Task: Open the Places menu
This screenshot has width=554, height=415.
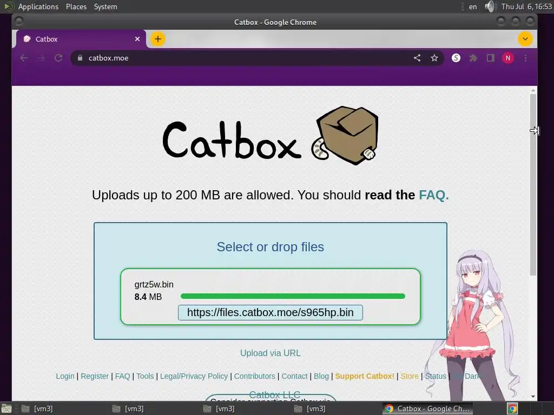Action: click(76, 6)
